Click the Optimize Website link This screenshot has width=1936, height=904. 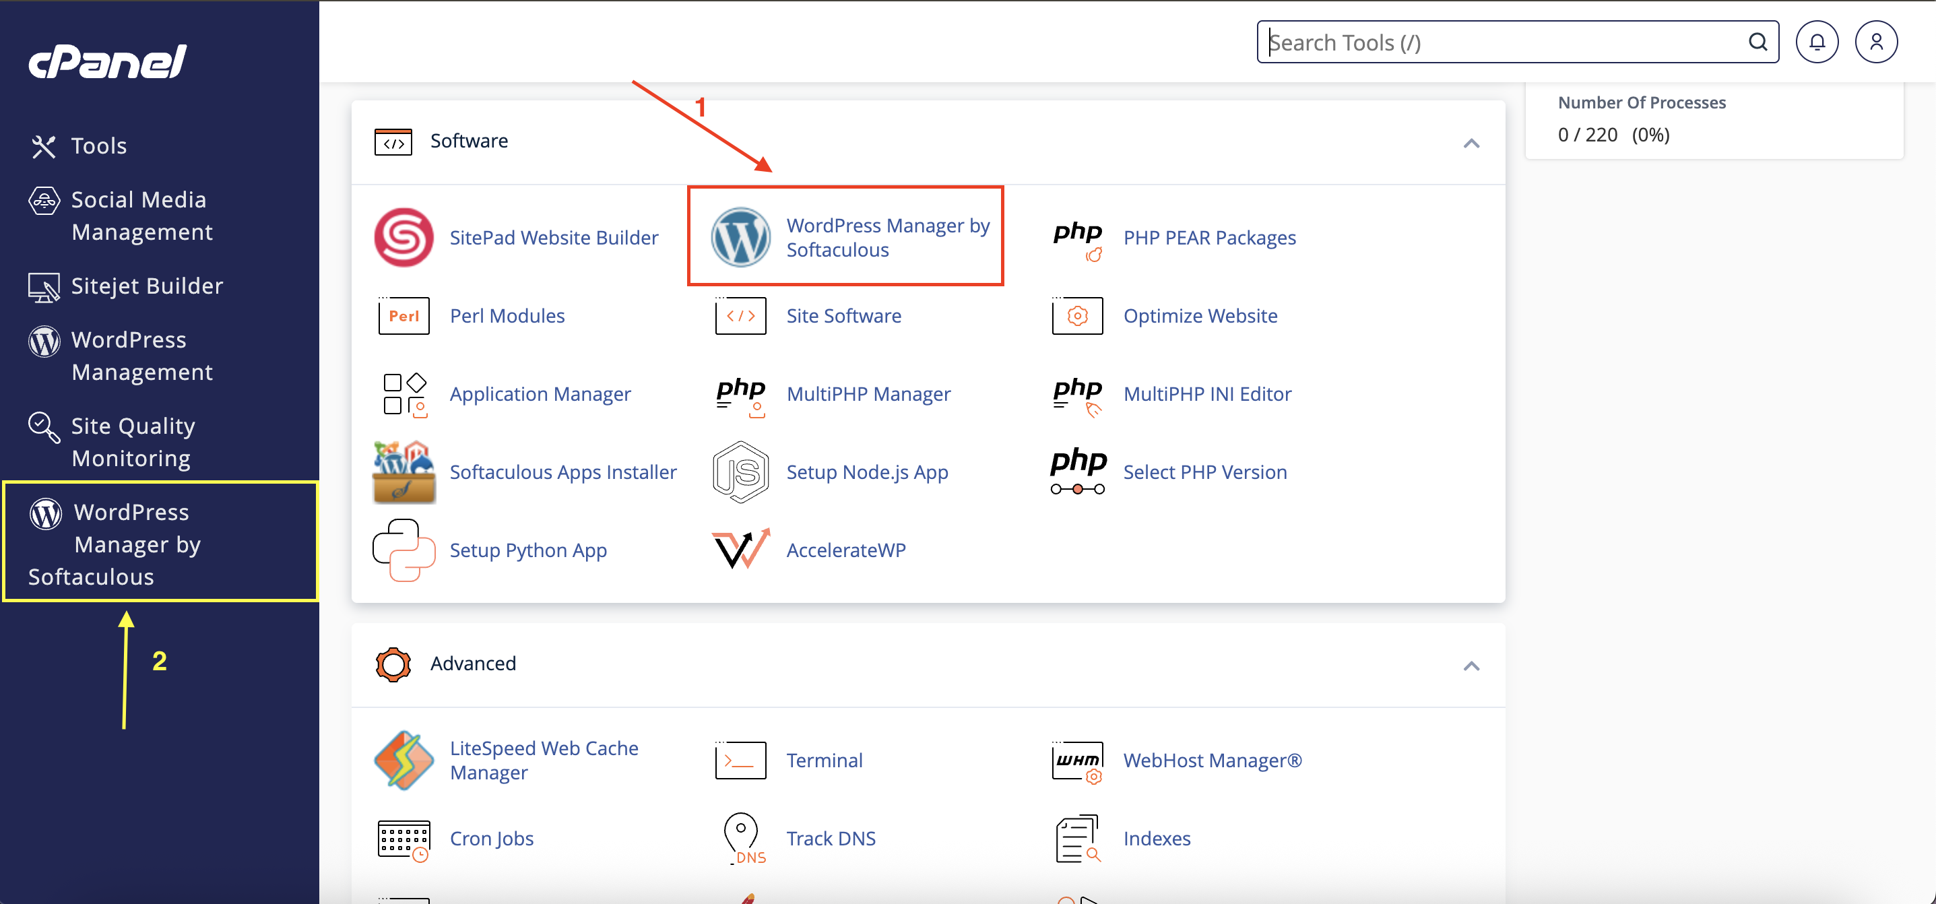[x=1200, y=316]
